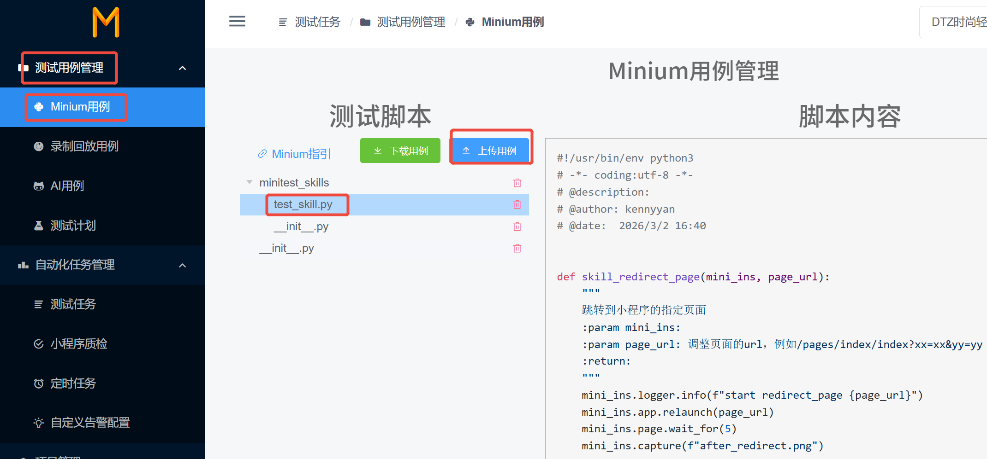Click the '#!/usr/bin/env python3' shebang line

point(625,158)
